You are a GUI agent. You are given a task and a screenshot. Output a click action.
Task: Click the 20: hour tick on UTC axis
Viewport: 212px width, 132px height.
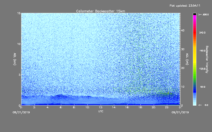154,107
